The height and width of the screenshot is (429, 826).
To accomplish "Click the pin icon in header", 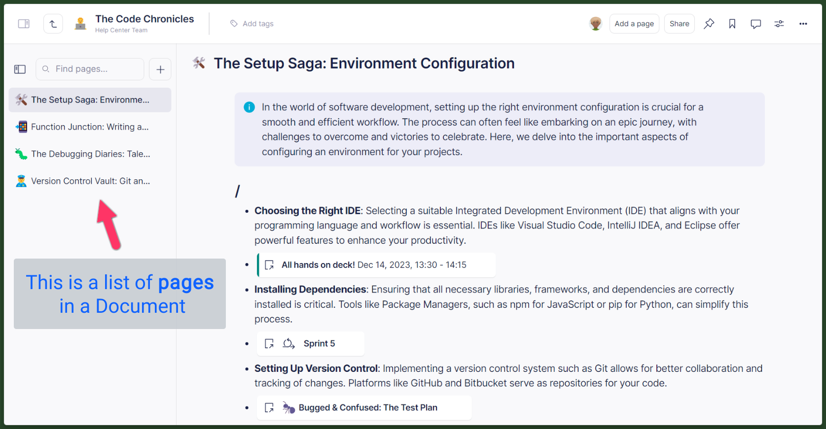I will pyautogui.click(x=709, y=24).
